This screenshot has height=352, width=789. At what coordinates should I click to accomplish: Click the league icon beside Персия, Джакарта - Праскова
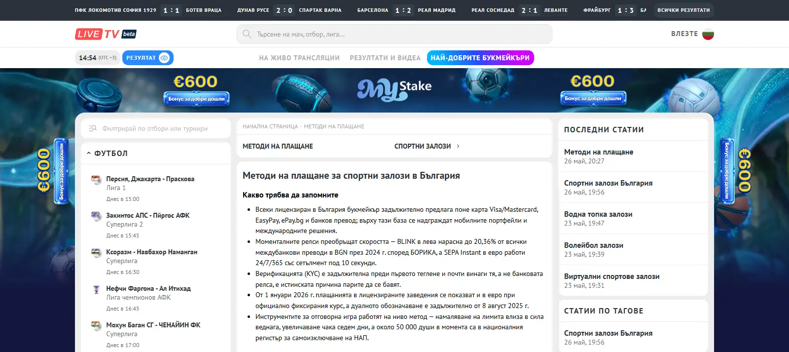pyautogui.click(x=96, y=180)
